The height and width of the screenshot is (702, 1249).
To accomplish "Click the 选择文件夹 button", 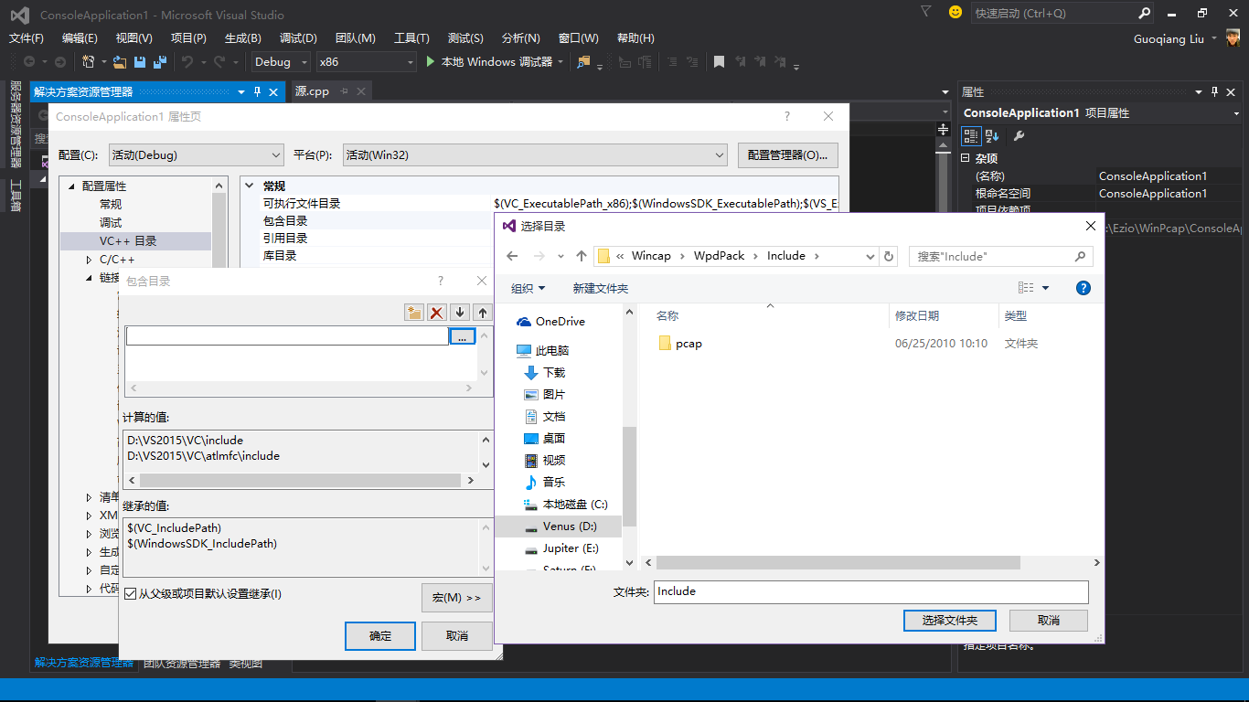I will [x=950, y=621].
